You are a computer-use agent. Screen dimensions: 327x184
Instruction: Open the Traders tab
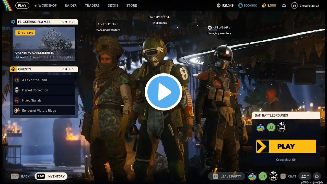coord(92,5)
